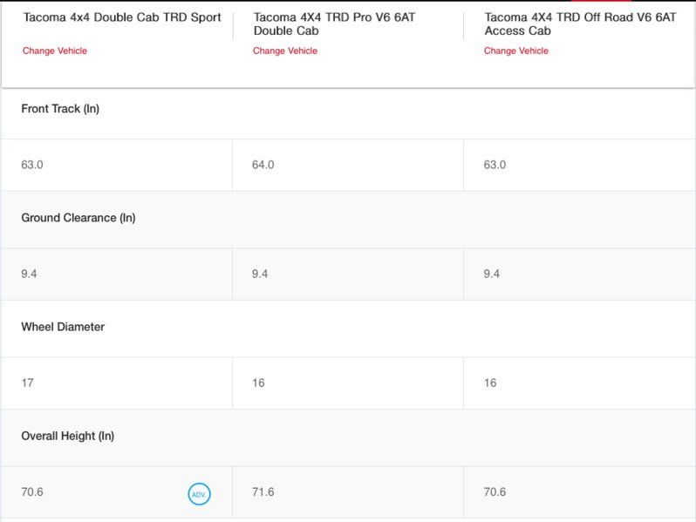Select the Tacoma 4X4 TRD Pro V6 6AT Double Cab title
Image resolution: width=696 pixels, height=522 pixels.
pos(334,24)
